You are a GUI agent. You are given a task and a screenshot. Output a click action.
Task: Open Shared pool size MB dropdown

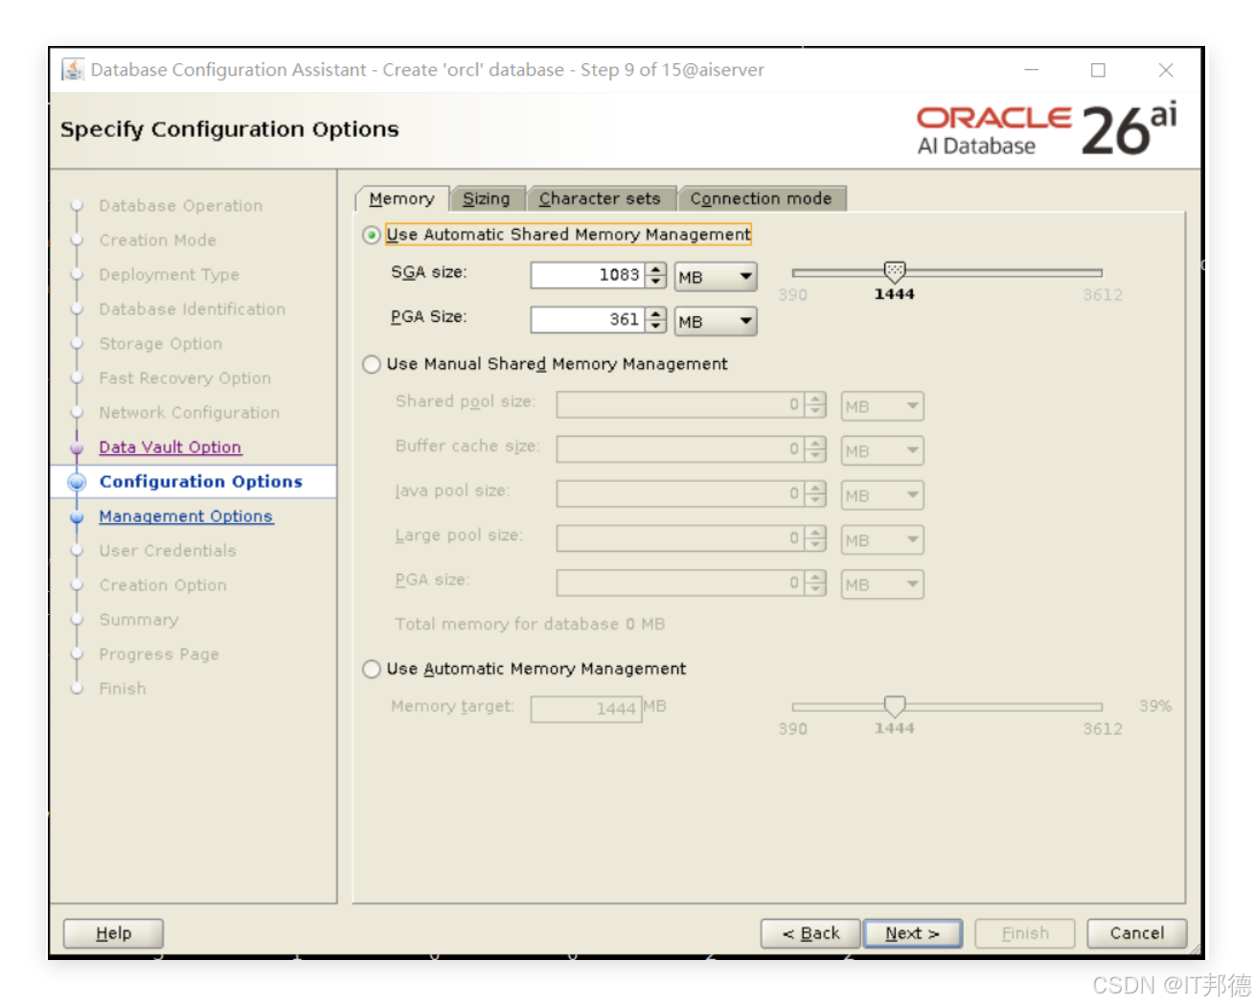tap(882, 406)
